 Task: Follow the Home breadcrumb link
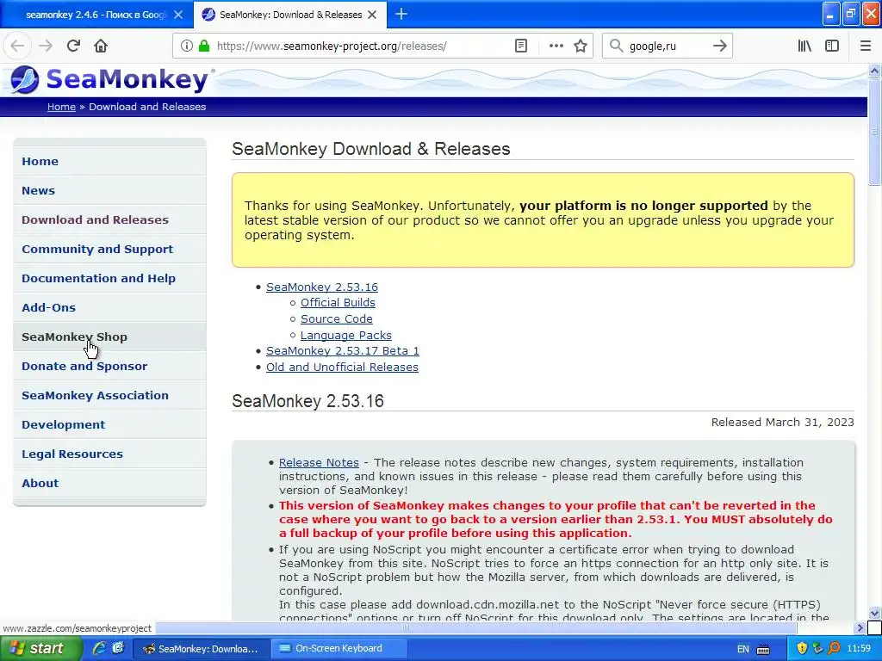pos(61,107)
